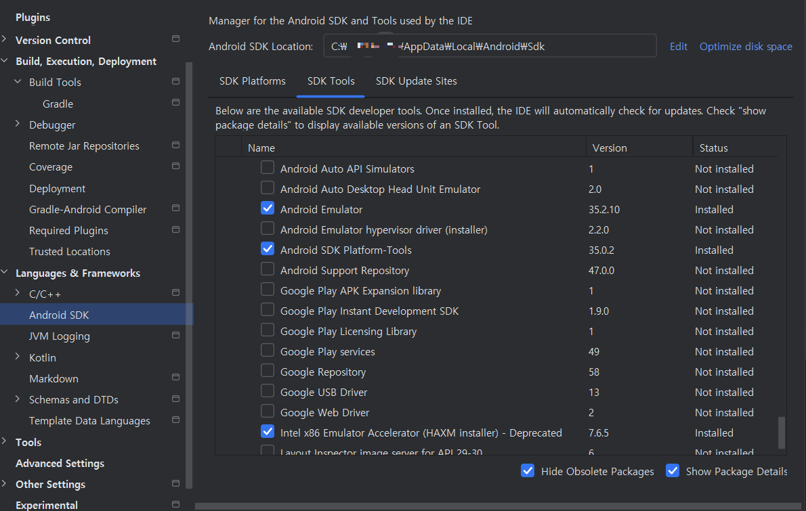Click project-level icon beside Remote Jar Repositories
The width and height of the screenshot is (806, 511).
click(176, 146)
